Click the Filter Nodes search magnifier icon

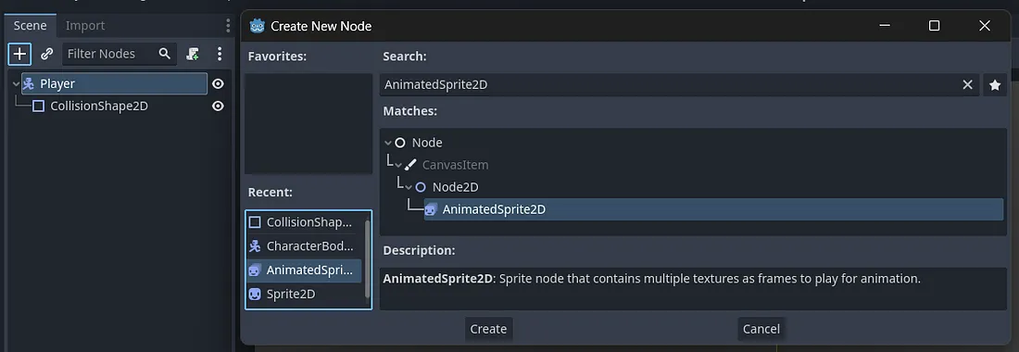click(x=165, y=54)
